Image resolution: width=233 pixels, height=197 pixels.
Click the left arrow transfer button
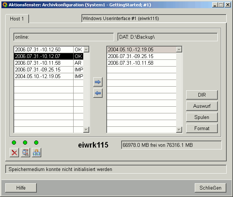tap(98, 93)
